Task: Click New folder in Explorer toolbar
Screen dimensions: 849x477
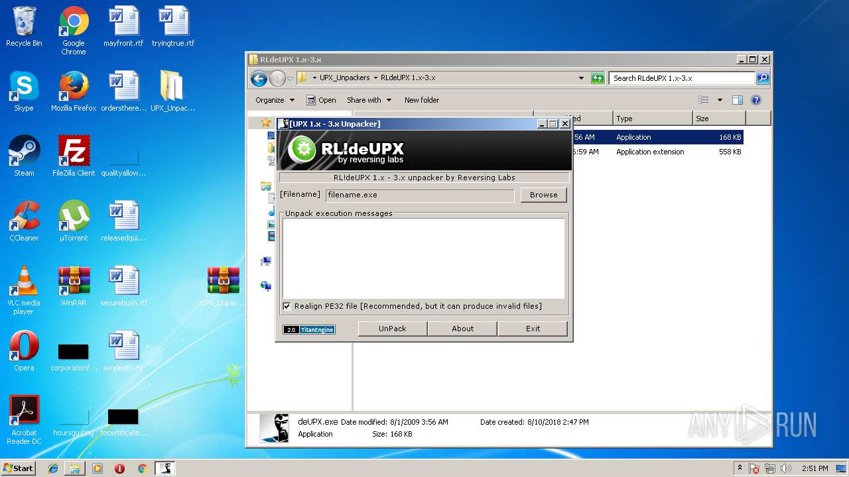Action: click(422, 100)
